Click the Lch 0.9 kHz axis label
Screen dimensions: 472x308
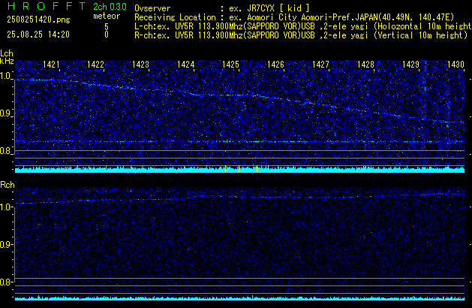click(5, 113)
